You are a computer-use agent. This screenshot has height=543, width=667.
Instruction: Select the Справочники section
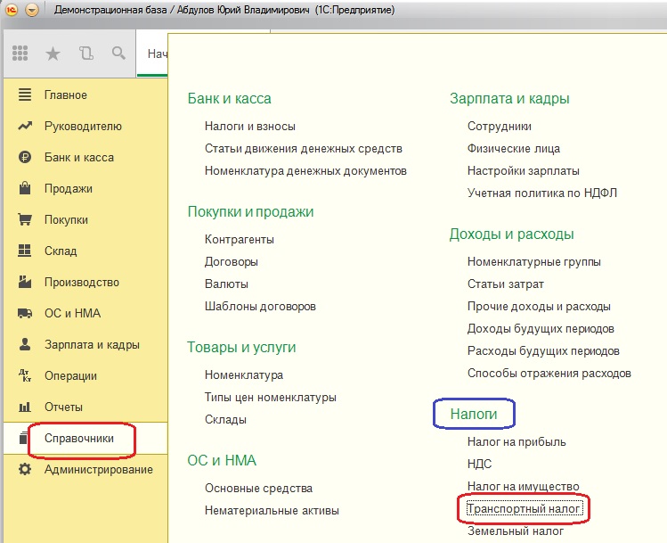[x=79, y=438]
